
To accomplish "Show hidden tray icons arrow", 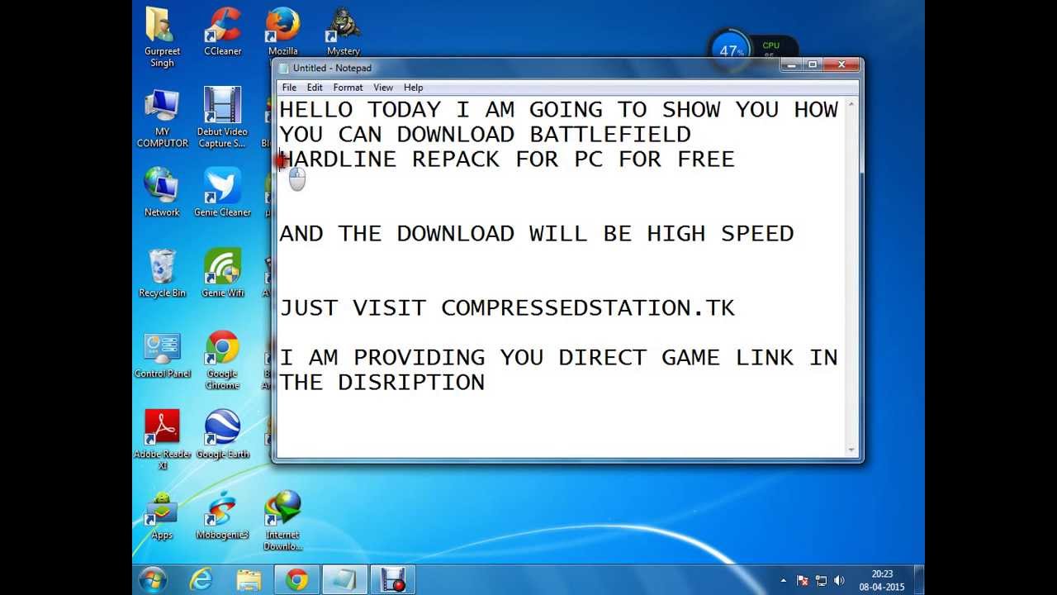I will (x=783, y=581).
